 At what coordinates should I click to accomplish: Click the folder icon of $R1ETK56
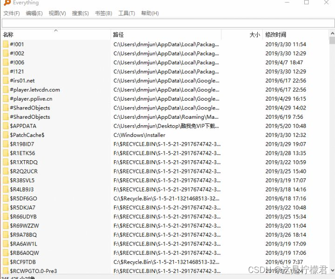(6, 153)
